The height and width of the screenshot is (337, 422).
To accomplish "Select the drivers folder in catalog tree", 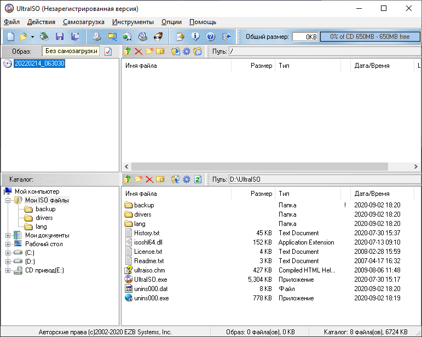I will (44, 218).
